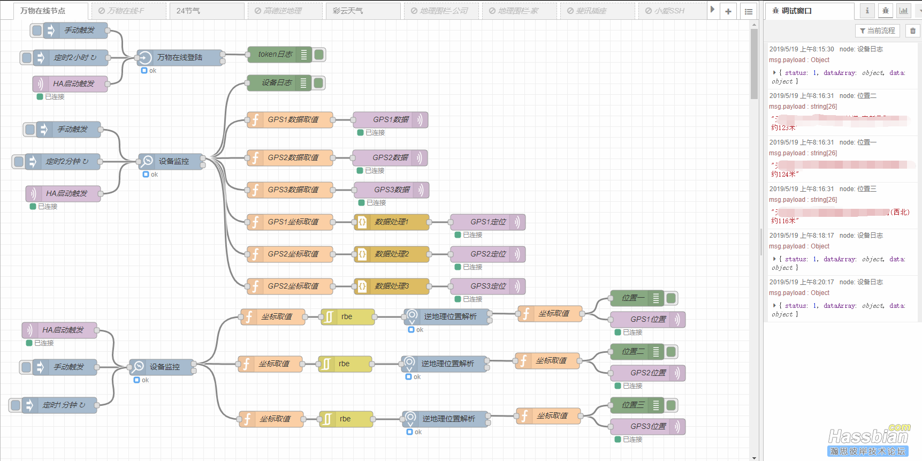This screenshot has width=922, height=461.
Task: Click canvas scrollbar up arrow
Action: coord(754,24)
